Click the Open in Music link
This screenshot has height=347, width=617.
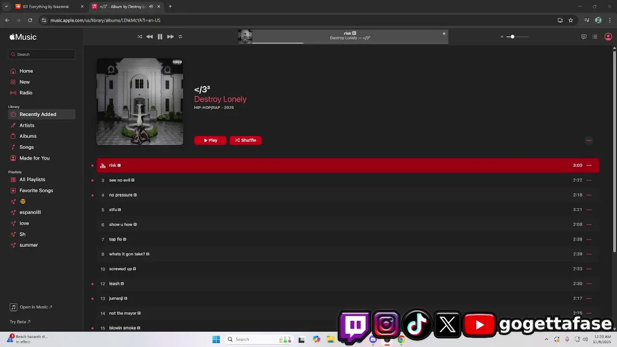click(31, 307)
